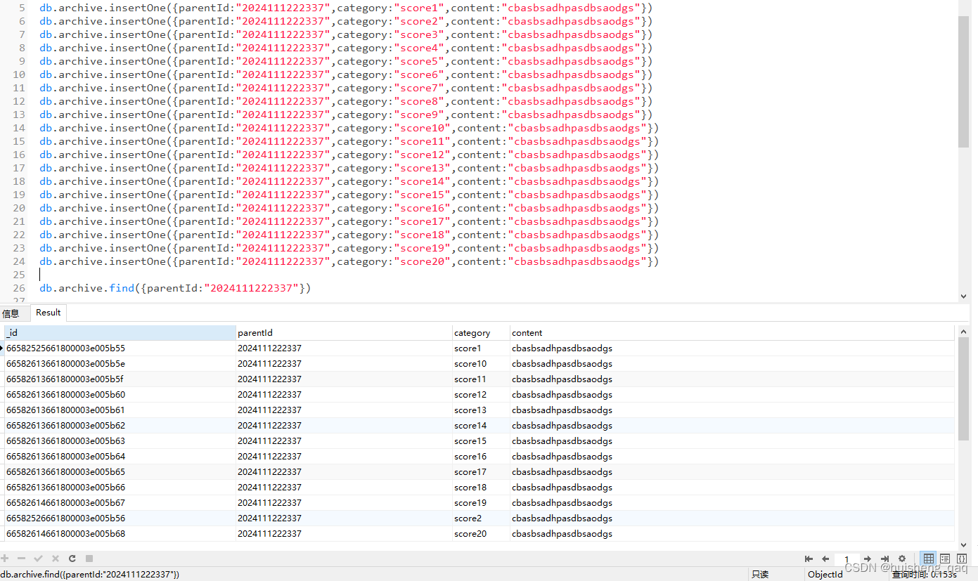Open the 信息 tab
Image resolution: width=978 pixels, height=581 pixels.
coord(11,313)
